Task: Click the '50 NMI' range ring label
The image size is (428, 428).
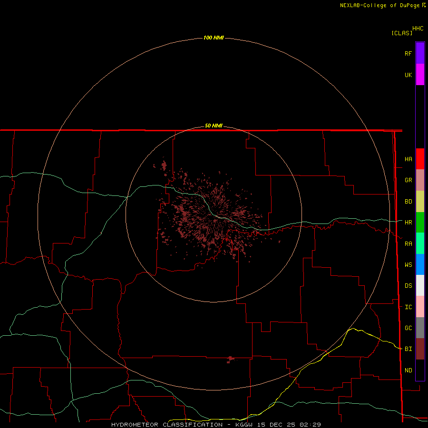Action: tap(214, 126)
